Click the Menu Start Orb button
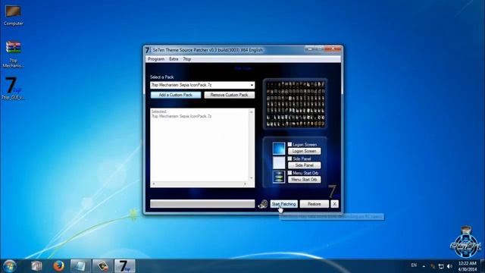Viewport: 485px width, 273px height. pos(305,180)
